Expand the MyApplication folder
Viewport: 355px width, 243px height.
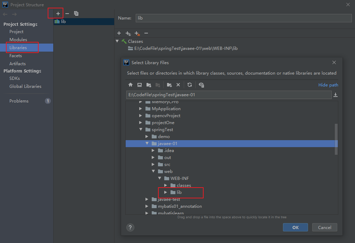[x=141, y=109]
